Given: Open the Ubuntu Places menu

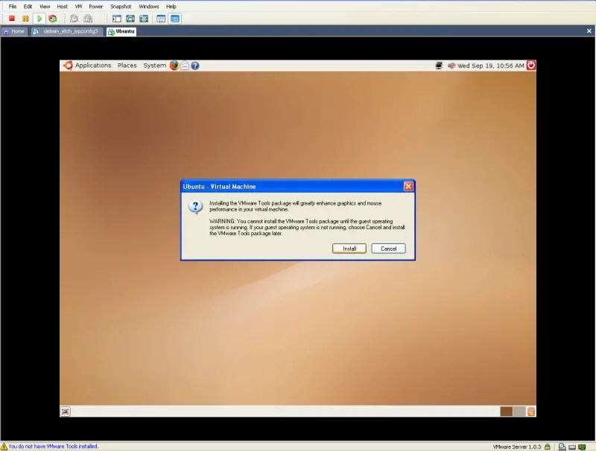Looking at the screenshot, I should point(127,65).
